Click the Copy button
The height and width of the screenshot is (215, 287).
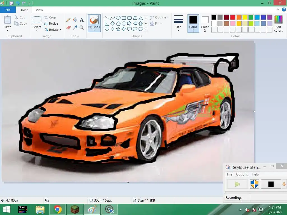pyautogui.click(x=21, y=24)
